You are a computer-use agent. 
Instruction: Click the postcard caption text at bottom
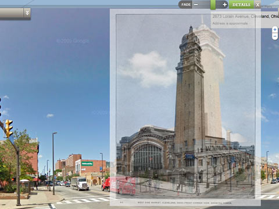[x=185, y=203]
